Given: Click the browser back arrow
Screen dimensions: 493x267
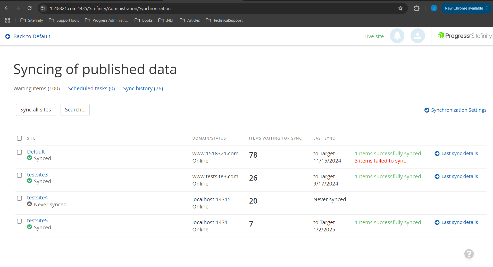Looking at the screenshot, I should (x=6, y=8).
